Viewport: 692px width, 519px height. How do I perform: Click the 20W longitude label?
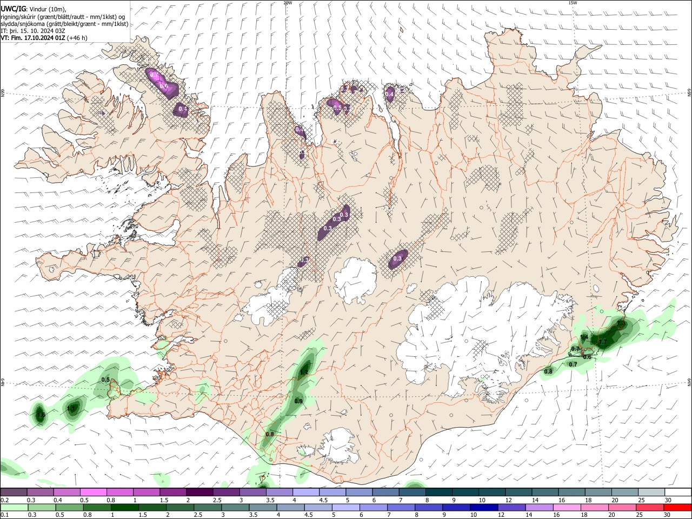tap(288, 3)
